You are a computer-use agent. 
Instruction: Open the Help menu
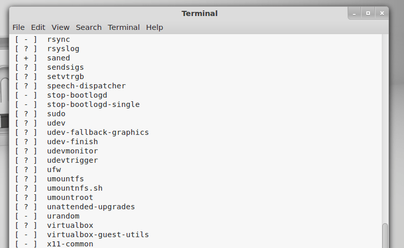click(x=154, y=27)
